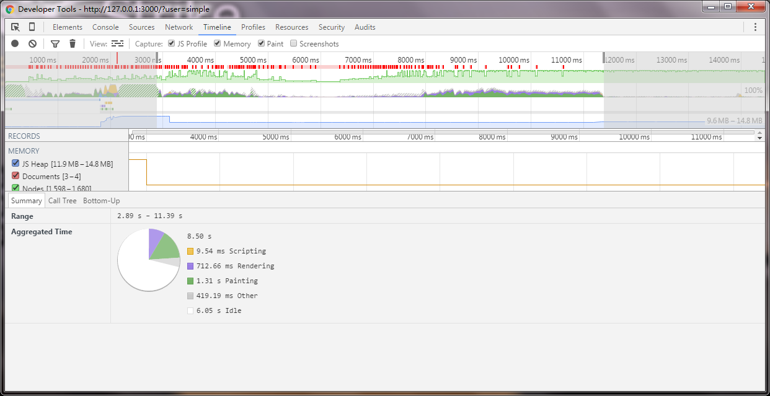The image size is (770, 396).
Task: Hide the Documents memory counter
Action: [16, 176]
